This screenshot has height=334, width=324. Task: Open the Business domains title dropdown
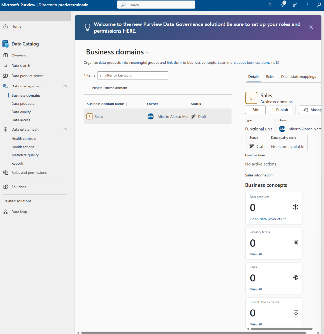point(147,53)
